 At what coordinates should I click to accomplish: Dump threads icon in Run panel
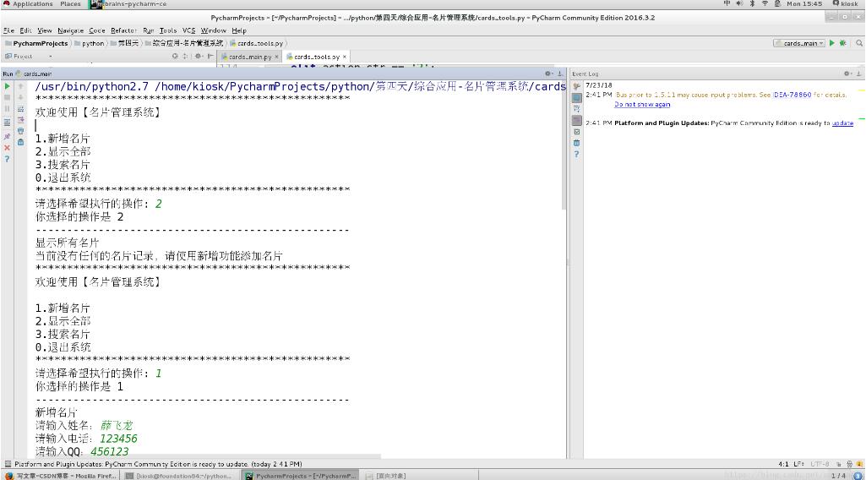pos(7,122)
